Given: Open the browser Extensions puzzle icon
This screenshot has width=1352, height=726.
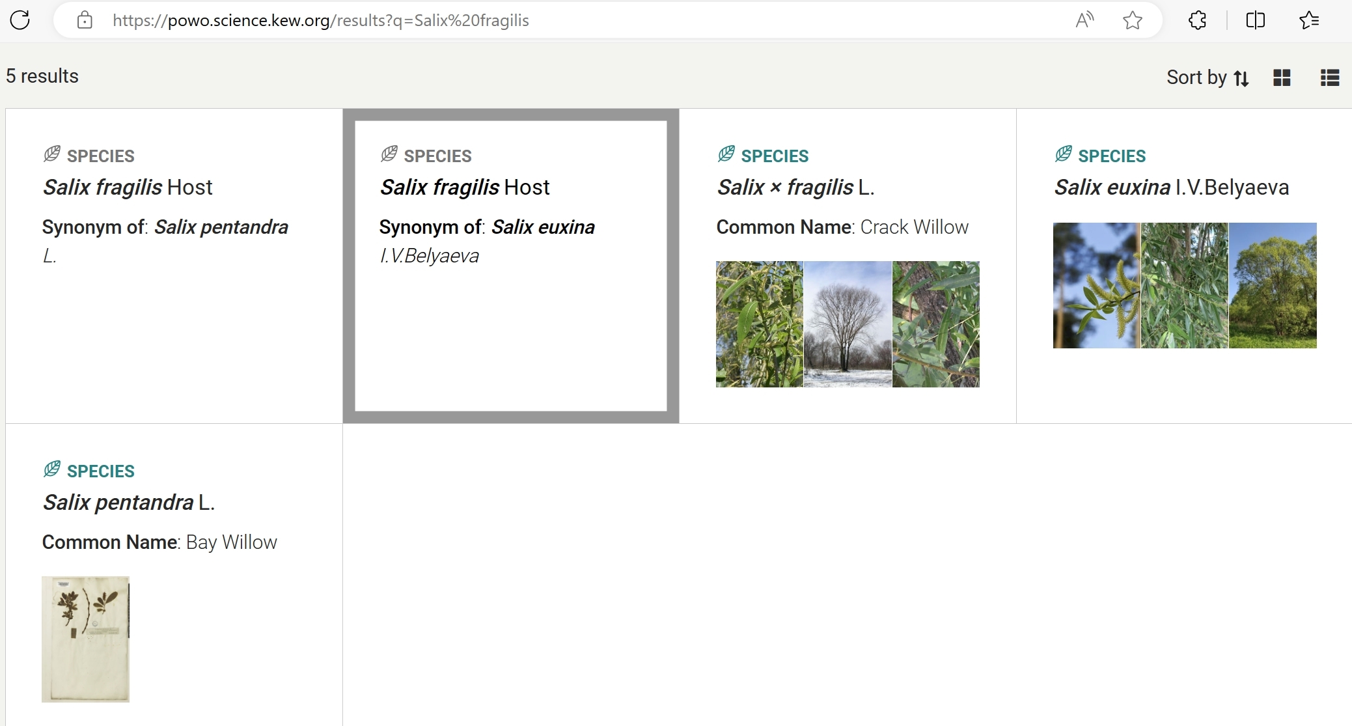Looking at the screenshot, I should point(1197,20).
